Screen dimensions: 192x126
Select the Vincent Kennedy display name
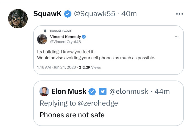(65, 37)
